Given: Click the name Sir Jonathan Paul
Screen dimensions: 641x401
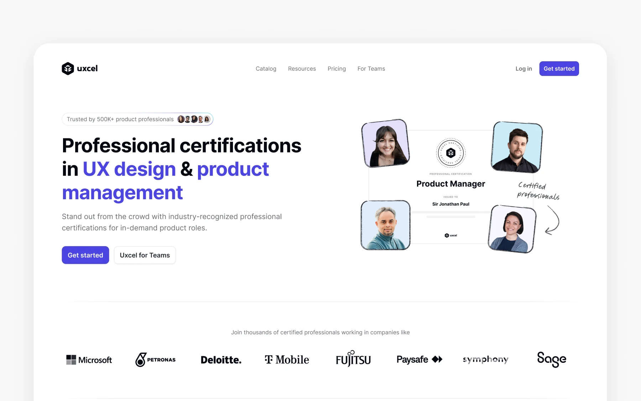Looking at the screenshot, I should coord(451,204).
